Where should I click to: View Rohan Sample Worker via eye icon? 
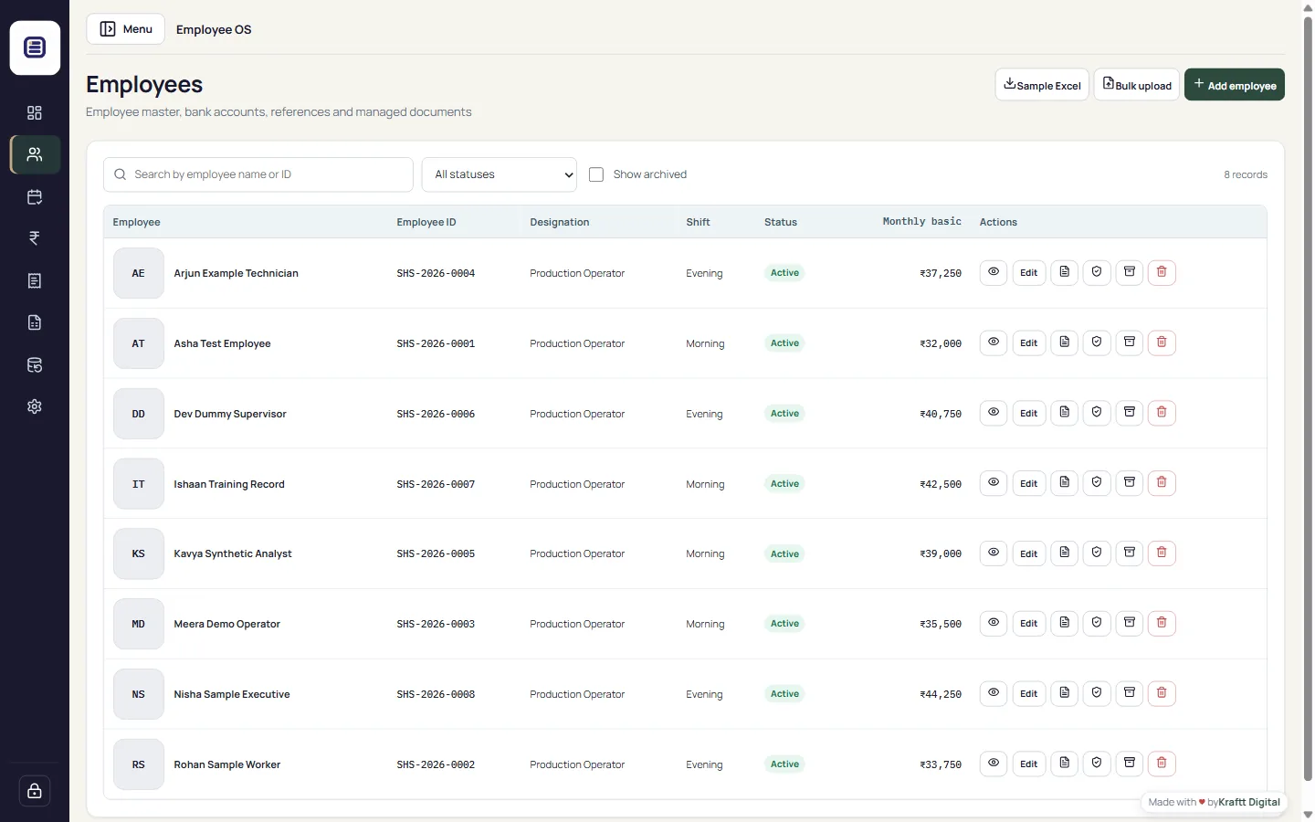point(994,764)
